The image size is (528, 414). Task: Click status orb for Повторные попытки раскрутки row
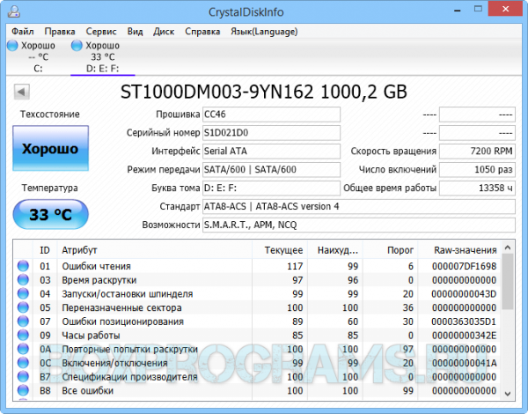(x=23, y=349)
